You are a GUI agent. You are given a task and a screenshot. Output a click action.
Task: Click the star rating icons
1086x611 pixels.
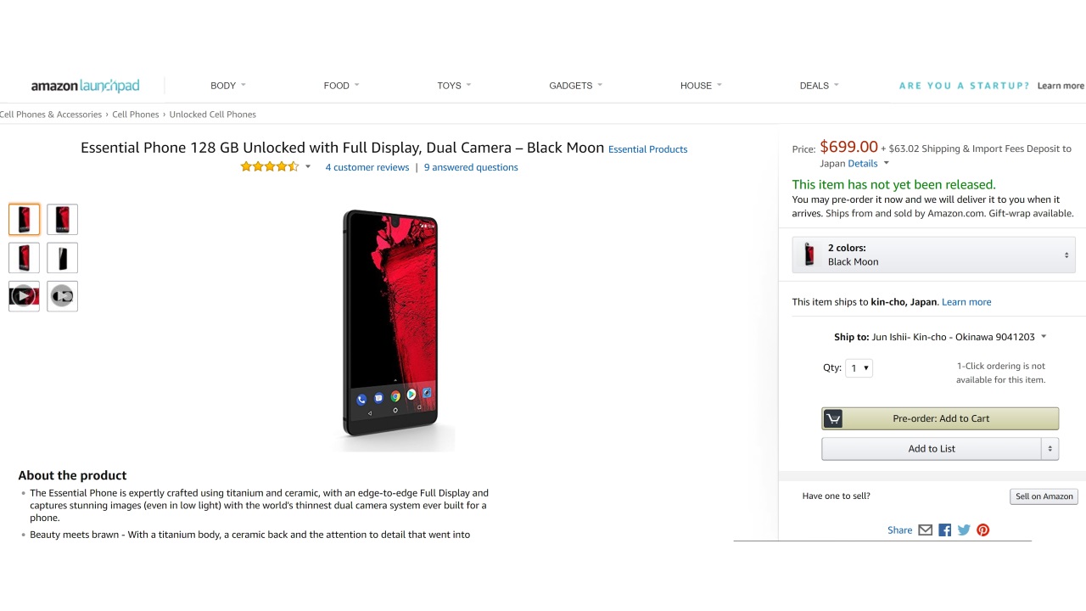[269, 167]
